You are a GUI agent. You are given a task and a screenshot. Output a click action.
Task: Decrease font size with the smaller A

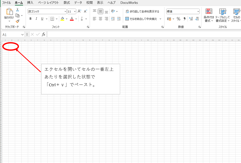[x=85, y=11]
